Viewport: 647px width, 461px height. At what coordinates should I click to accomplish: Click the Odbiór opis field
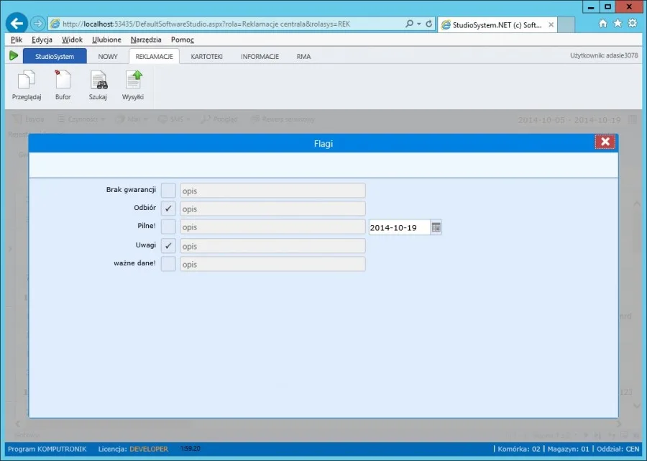[272, 209]
